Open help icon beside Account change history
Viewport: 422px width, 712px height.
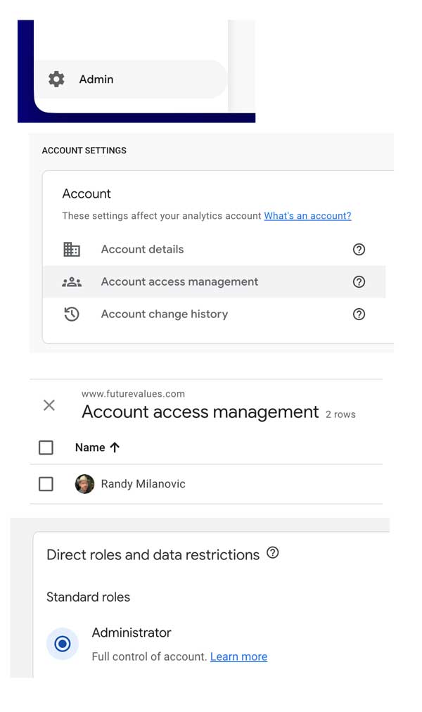point(359,314)
